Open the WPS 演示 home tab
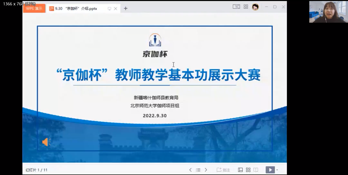Screen dimensions: 348x175 [34, 8]
